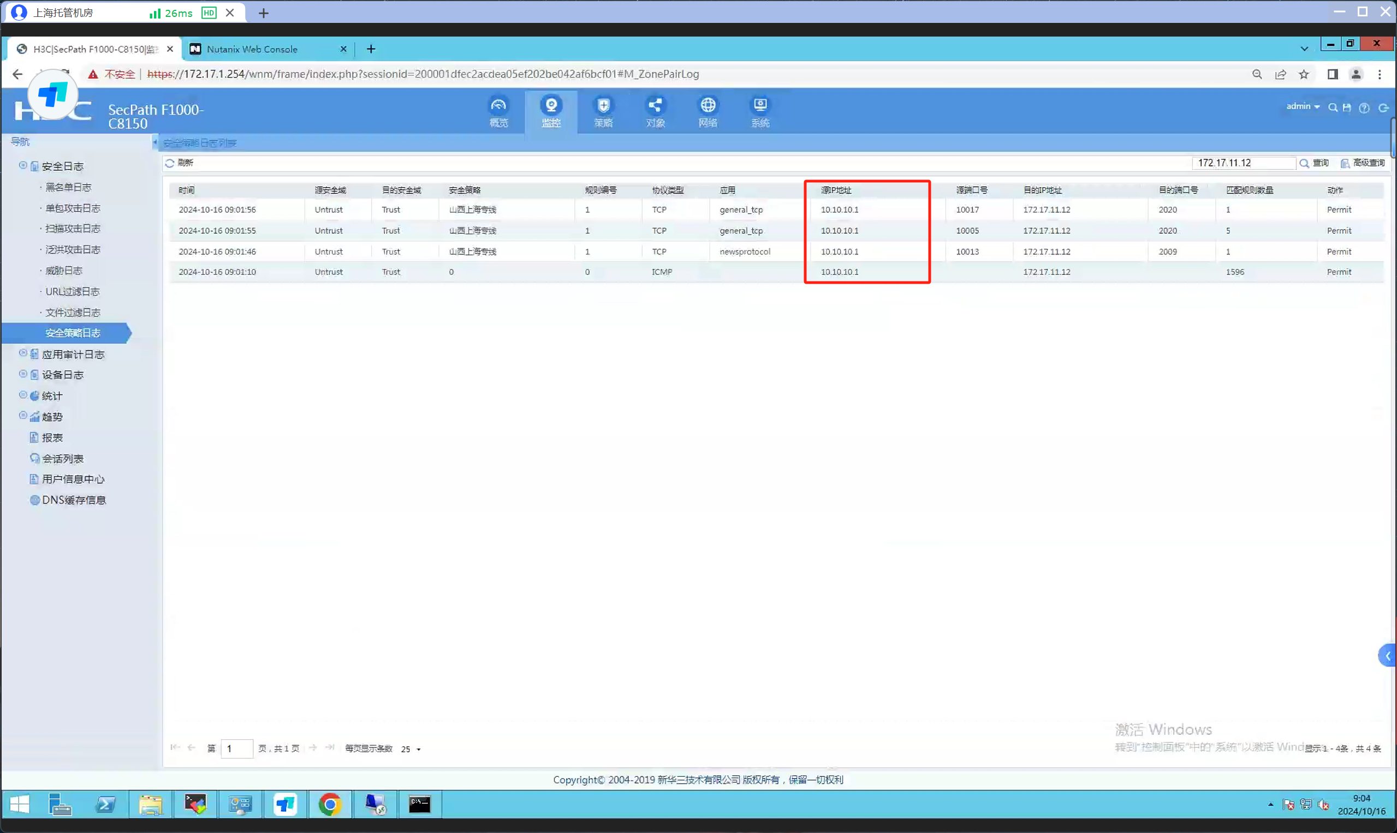Expand the 设备日志 tree node
This screenshot has height=833, width=1397.
[23, 374]
